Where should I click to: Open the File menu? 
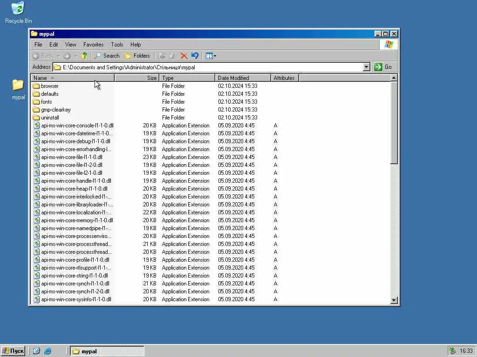38,45
